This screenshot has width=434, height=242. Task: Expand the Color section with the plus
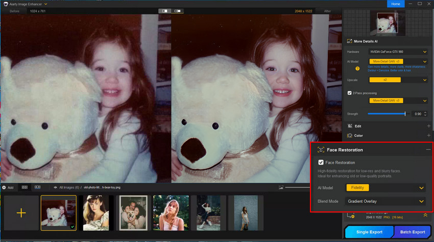[428, 136]
